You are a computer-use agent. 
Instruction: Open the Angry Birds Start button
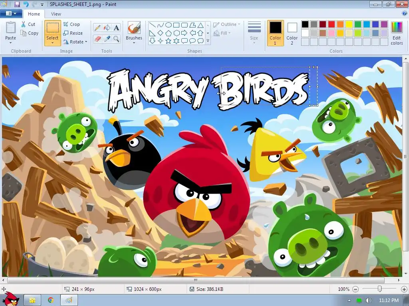click(10, 299)
